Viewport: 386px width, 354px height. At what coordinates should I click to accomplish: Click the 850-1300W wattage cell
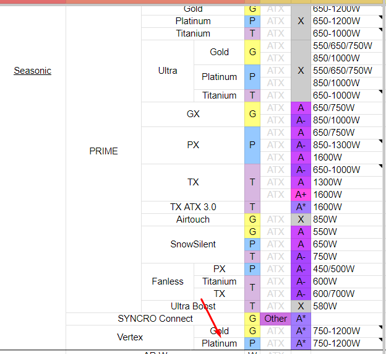click(346, 145)
